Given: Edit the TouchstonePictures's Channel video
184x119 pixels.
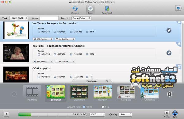Looking at the screenshot, I should (x=169, y=53).
